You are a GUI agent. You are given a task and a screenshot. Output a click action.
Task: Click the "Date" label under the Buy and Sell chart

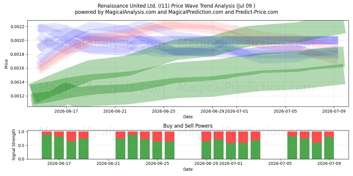[x=188, y=169]
